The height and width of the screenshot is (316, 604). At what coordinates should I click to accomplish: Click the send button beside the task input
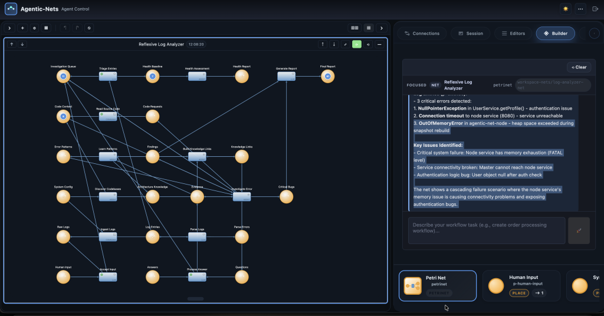578,230
